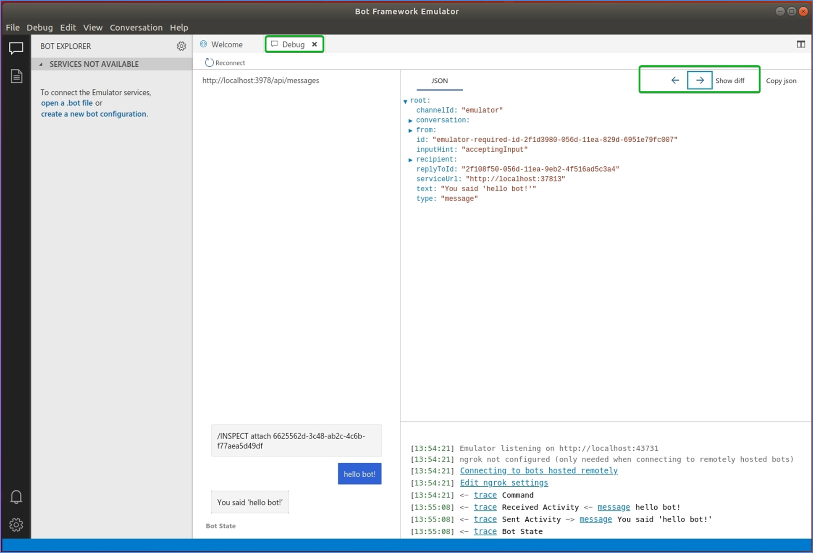The image size is (813, 553).
Task: Open the Debug menu
Action: pyautogui.click(x=39, y=27)
